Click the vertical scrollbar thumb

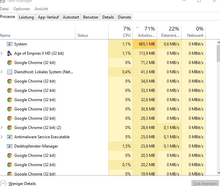[x=218, y=53]
